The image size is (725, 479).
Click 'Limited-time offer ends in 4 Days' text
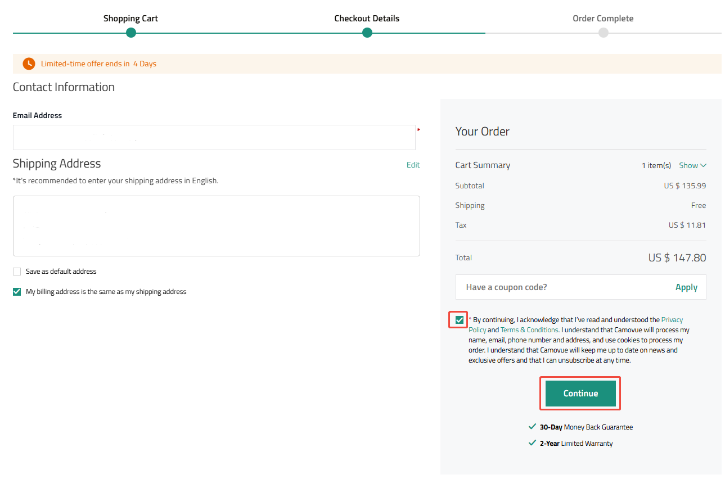[x=98, y=64]
